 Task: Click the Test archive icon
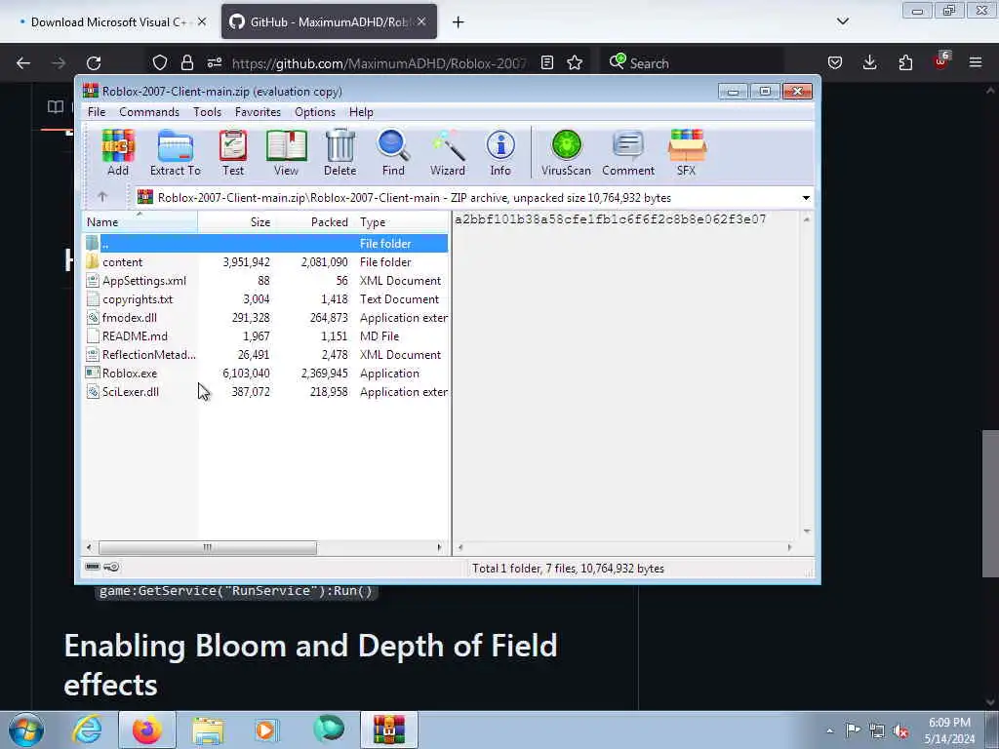coord(233,153)
